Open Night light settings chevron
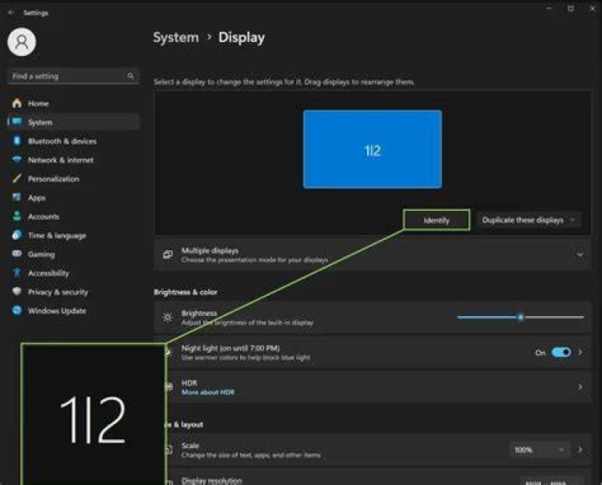Viewport: 602px width, 485px height. pyautogui.click(x=580, y=352)
